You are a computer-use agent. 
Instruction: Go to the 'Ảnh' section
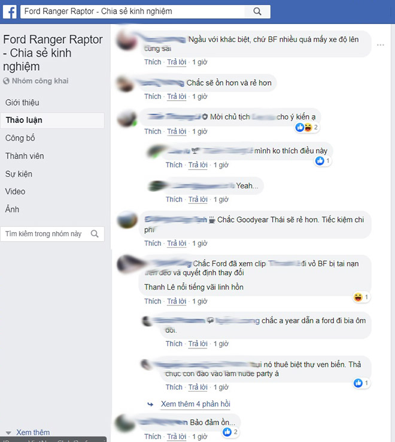pyautogui.click(x=12, y=209)
